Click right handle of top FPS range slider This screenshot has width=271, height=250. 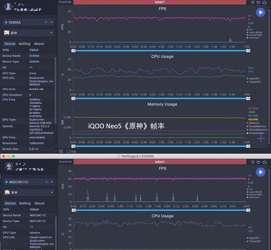click(x=248, y=51)
